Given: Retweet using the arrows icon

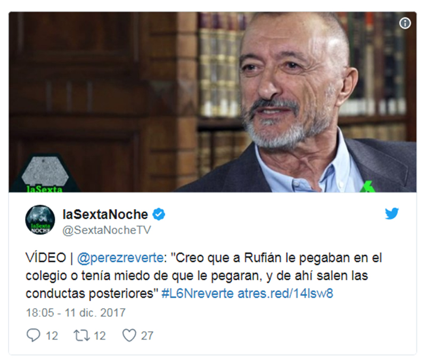Looking at the screenshot, I should (81, 335).
